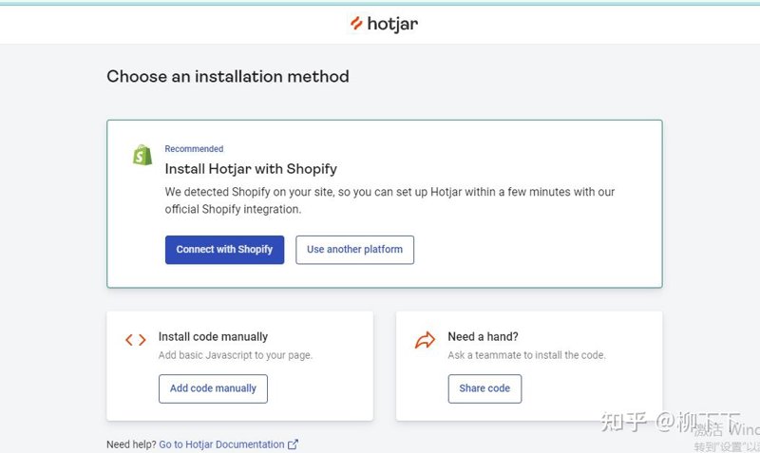Click the Ask a teammate description text
The width and height of the screenshot is (760, 453).
(526, 355)
